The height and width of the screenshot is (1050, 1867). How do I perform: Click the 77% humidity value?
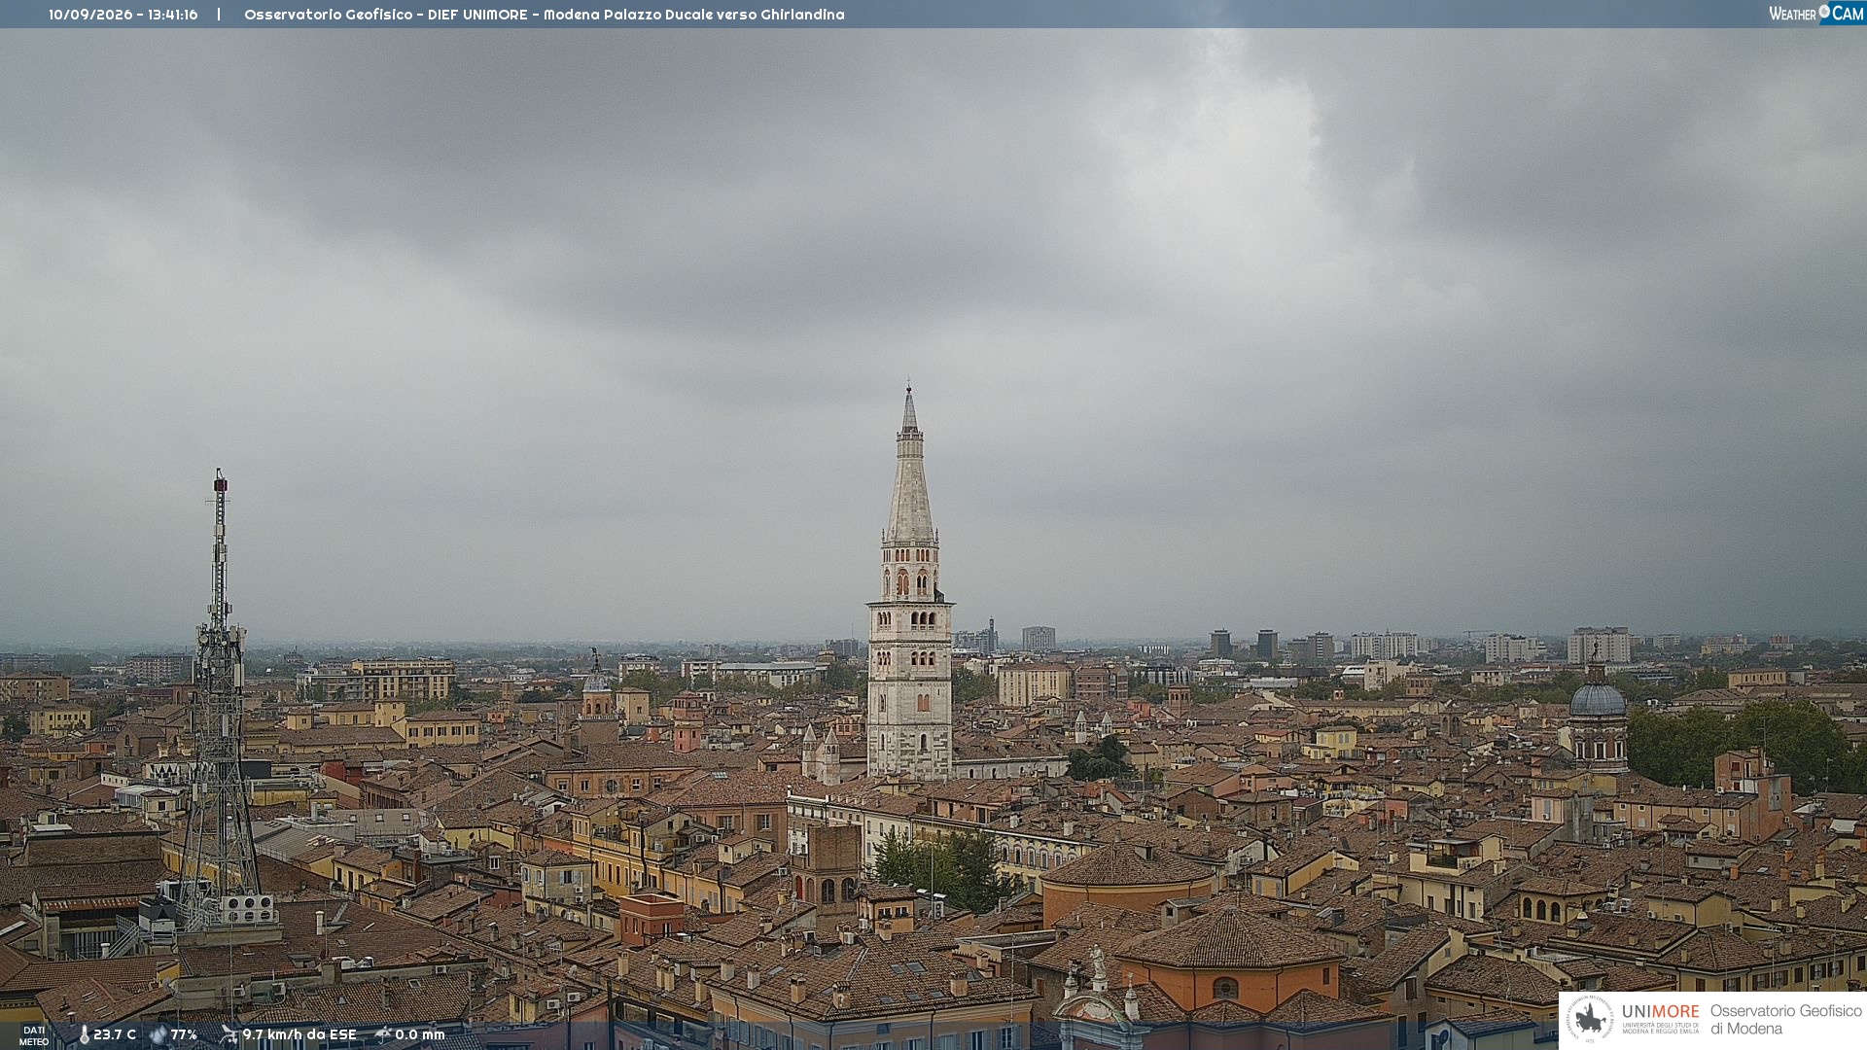coord(184,1035)
